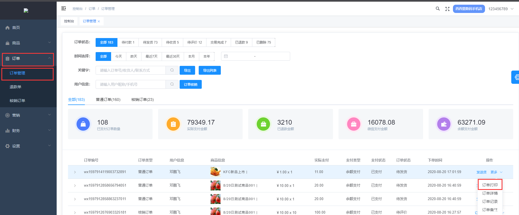The width and height of the screenshot is (519, 215).
Task: Open the floating settings gear on right edge
Action: pos(516,77)
